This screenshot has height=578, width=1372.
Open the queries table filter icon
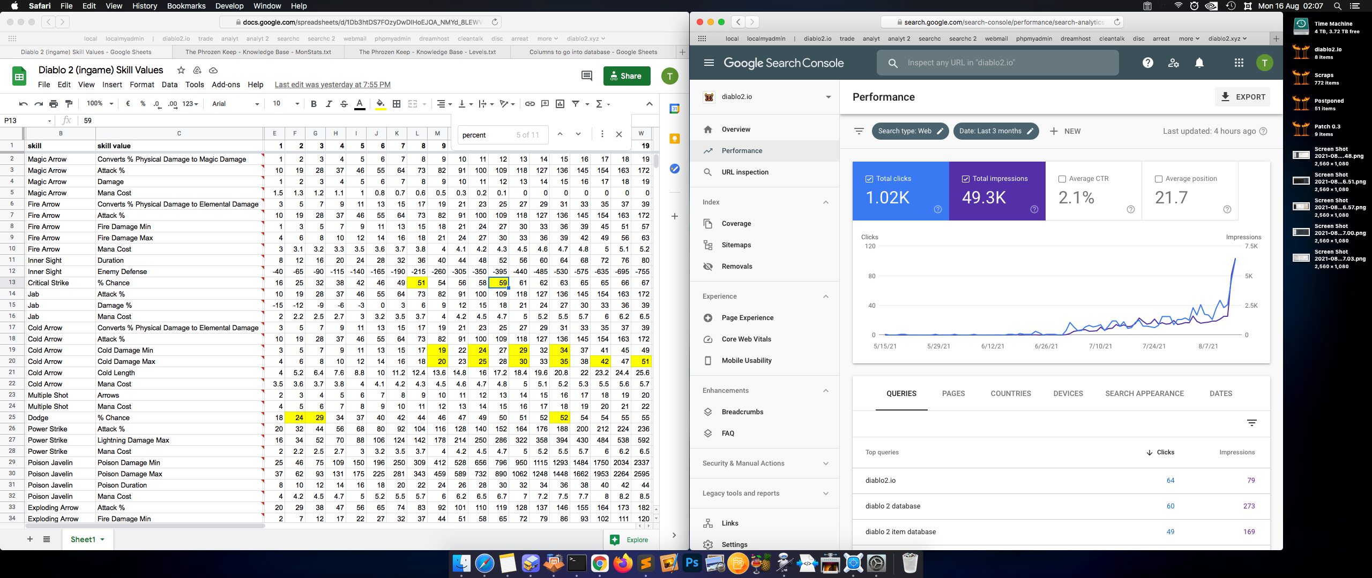pos(1252,423)
